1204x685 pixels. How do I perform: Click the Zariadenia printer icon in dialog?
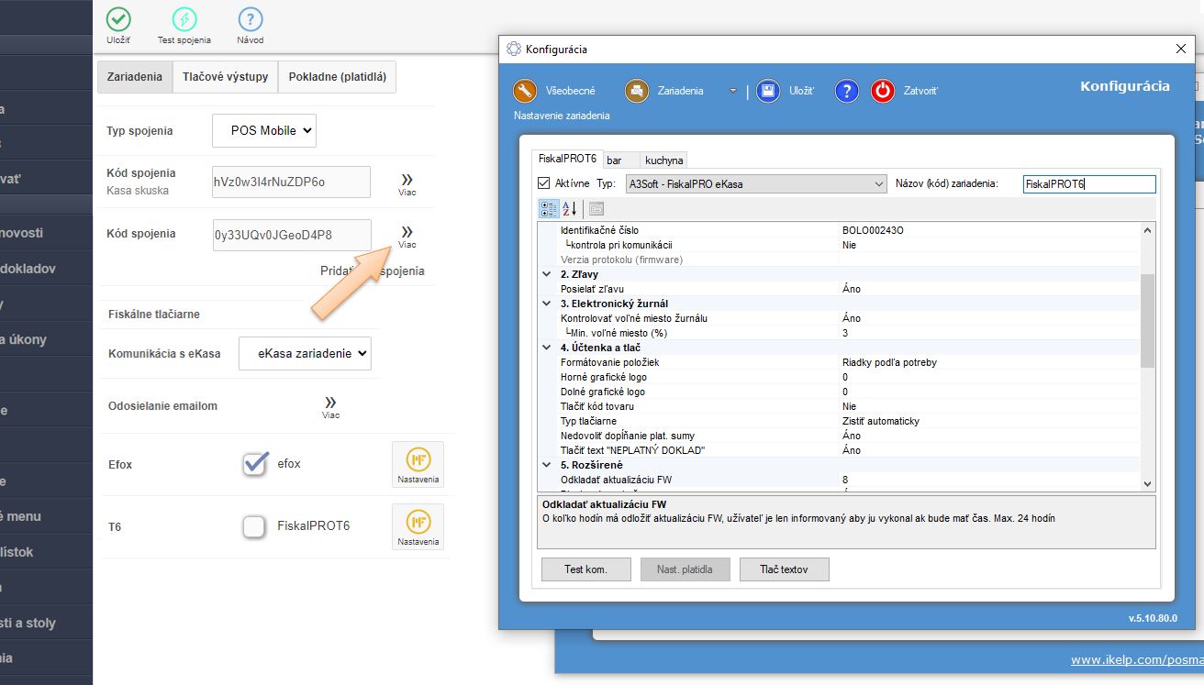pyautogui.click(x=637, y=91)
